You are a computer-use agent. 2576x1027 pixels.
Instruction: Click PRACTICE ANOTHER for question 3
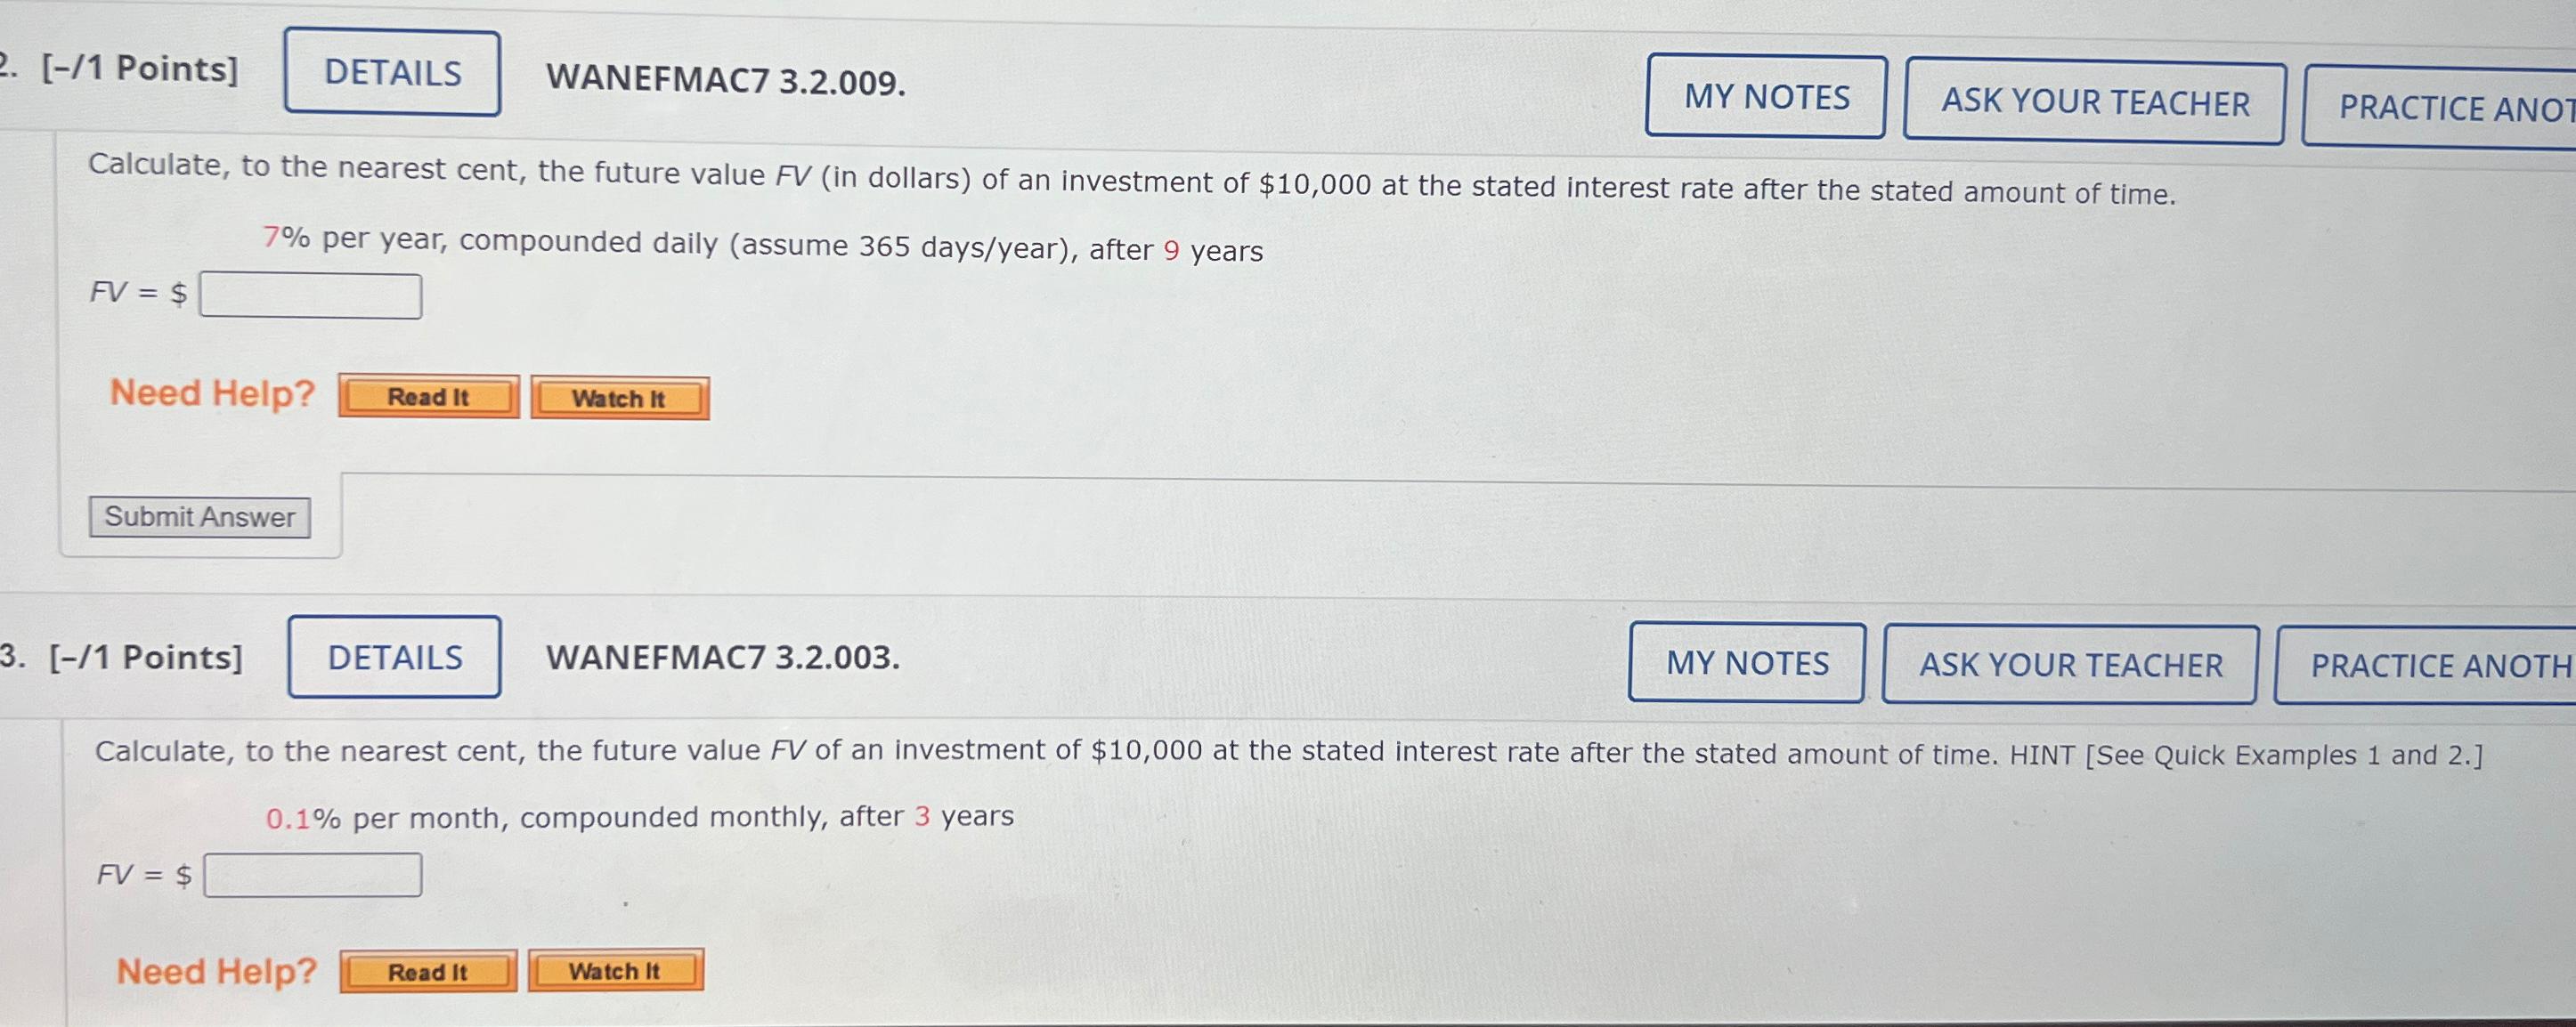(x=2426, y=666)
